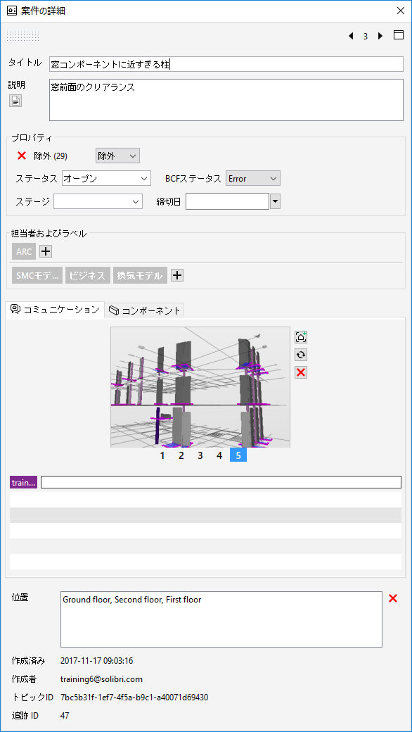Add slide from current view icon
Viewport: 412px width, 732px height.
(x=301, y=336)
